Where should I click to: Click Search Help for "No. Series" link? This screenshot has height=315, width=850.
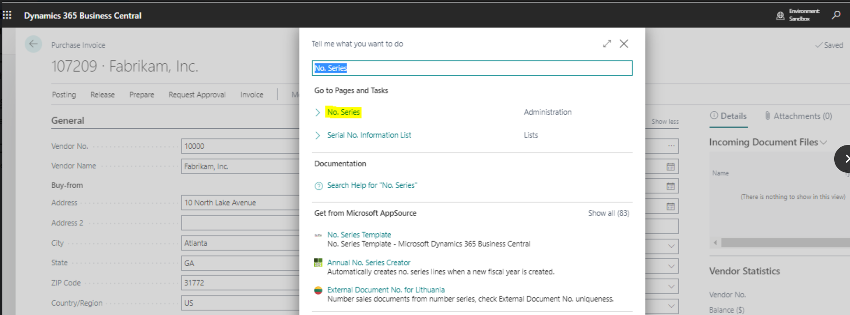pos(372,185)
